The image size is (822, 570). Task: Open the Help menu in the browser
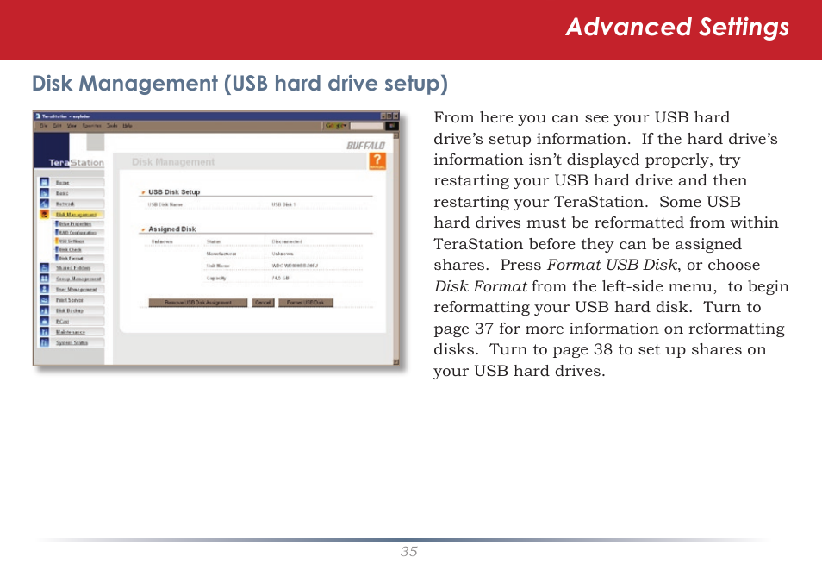(x=128, y=126)
